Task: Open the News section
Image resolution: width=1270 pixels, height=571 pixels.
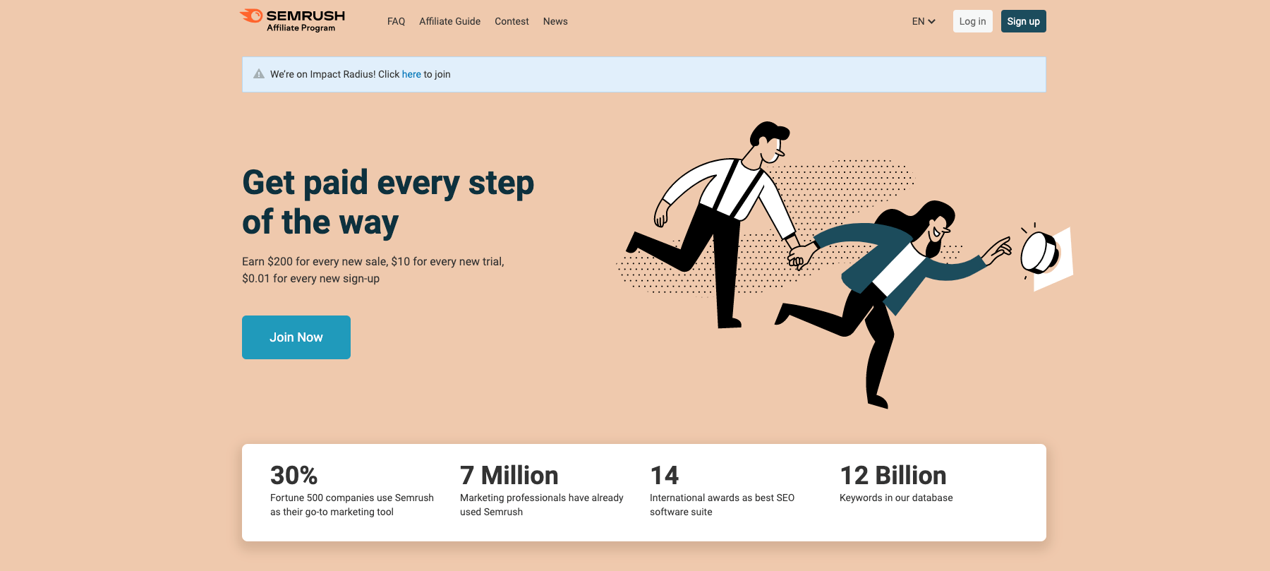Action: tap(555, 21)
